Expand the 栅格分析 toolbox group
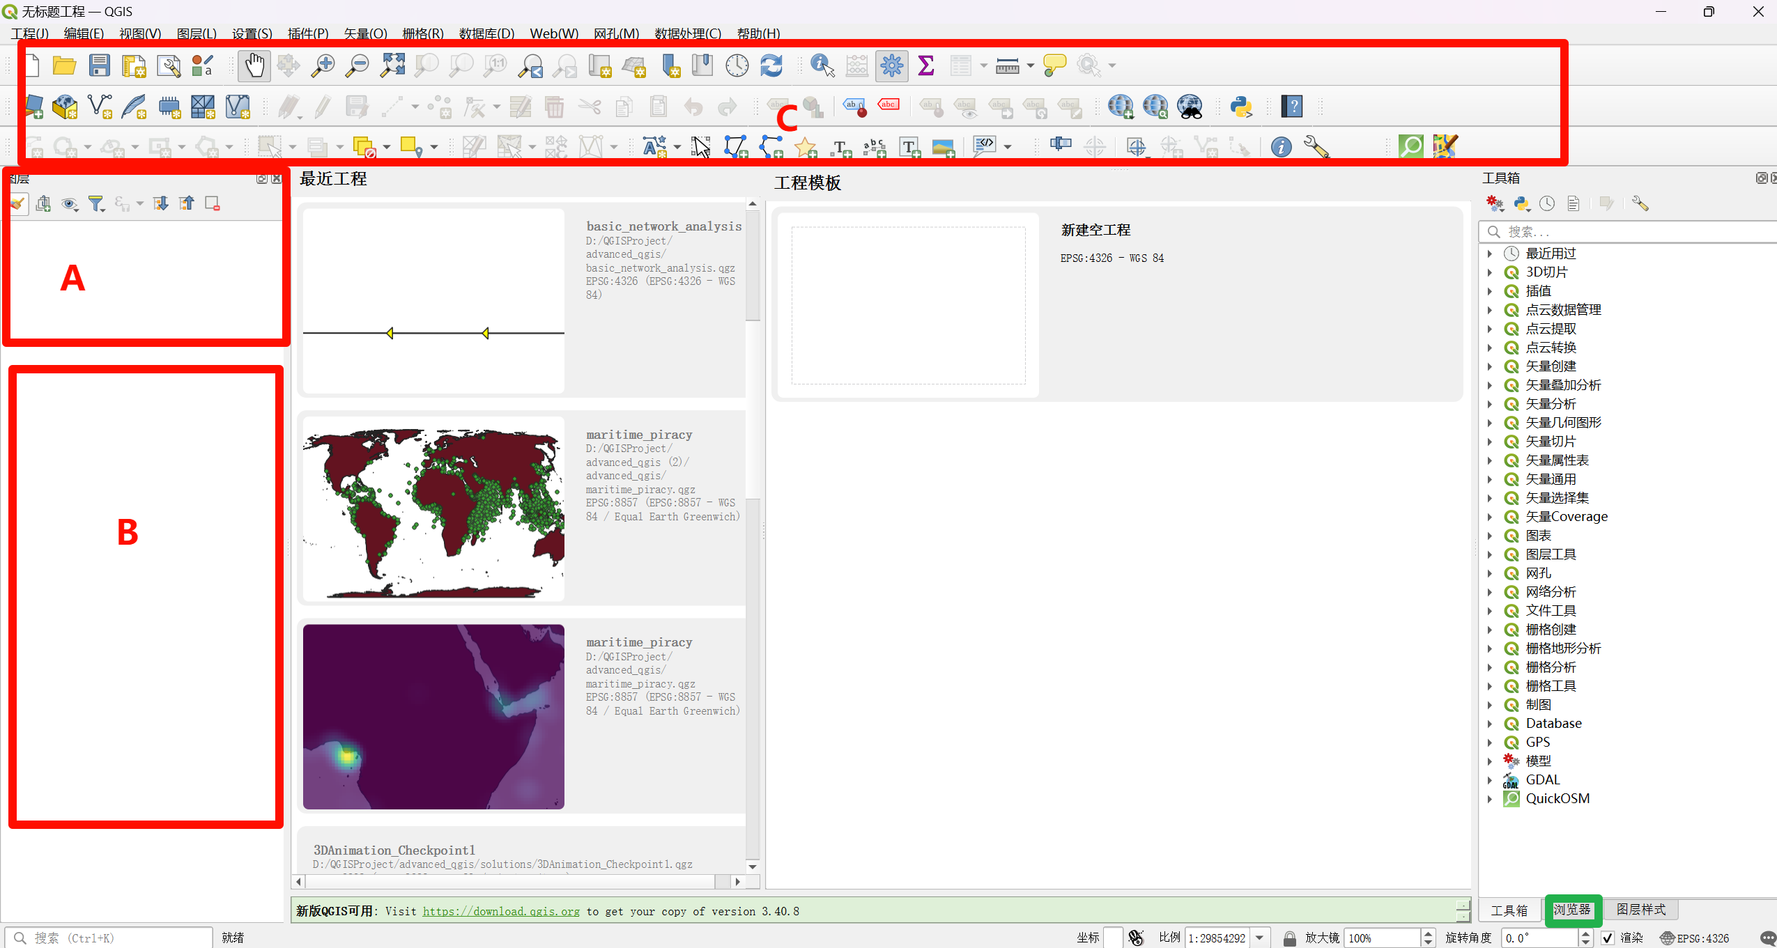The width and height of the screenshot is (1777, 948). 1490,667
